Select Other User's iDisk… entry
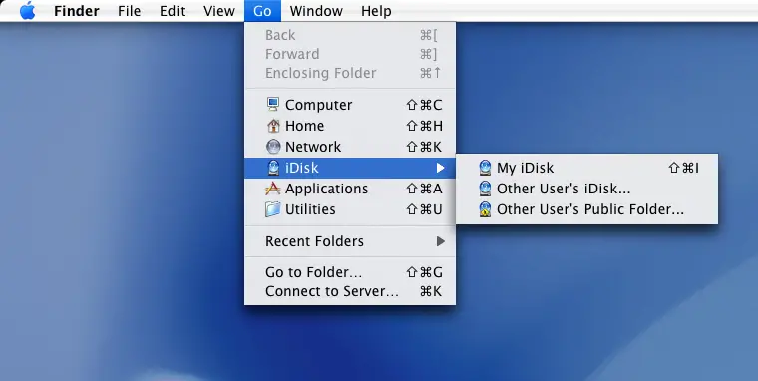Screen dimensions: 758x381 pos(586,189)
